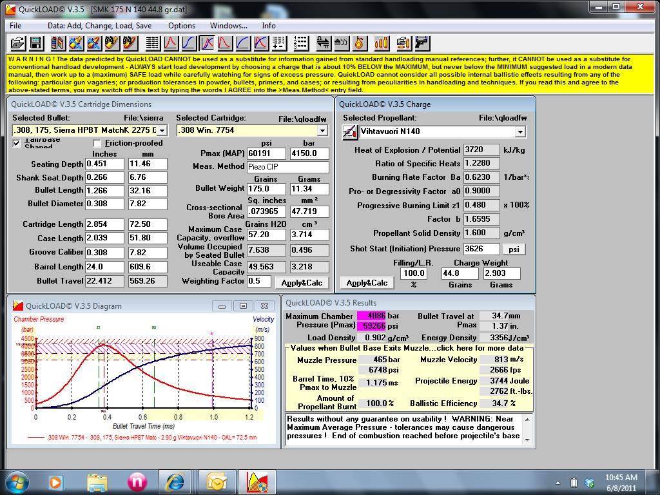Click the folder with cartridge toolbar icon

pos(403,43)
